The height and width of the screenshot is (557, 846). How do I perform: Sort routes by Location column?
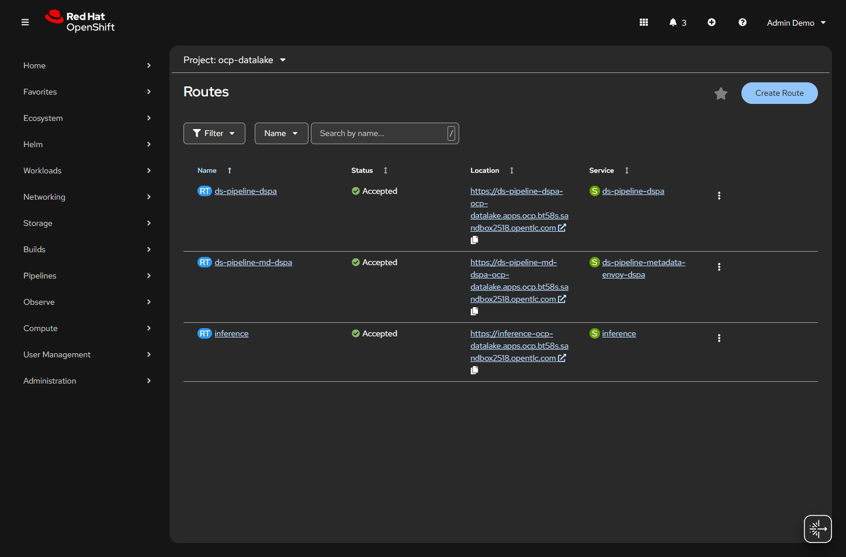click(492, 170)
